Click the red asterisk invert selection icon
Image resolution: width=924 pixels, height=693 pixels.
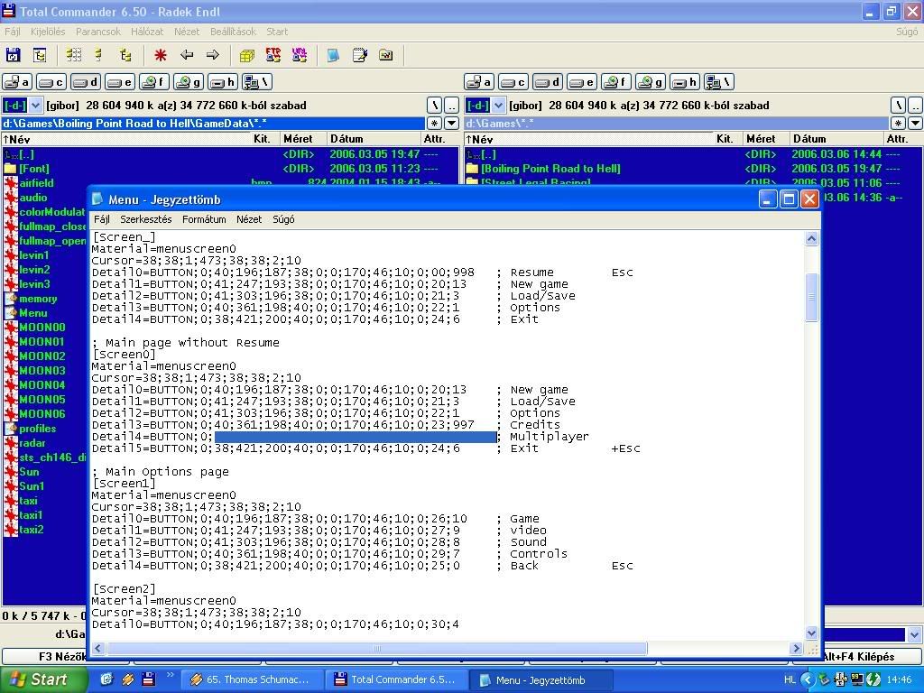click(x=161, y=55)
